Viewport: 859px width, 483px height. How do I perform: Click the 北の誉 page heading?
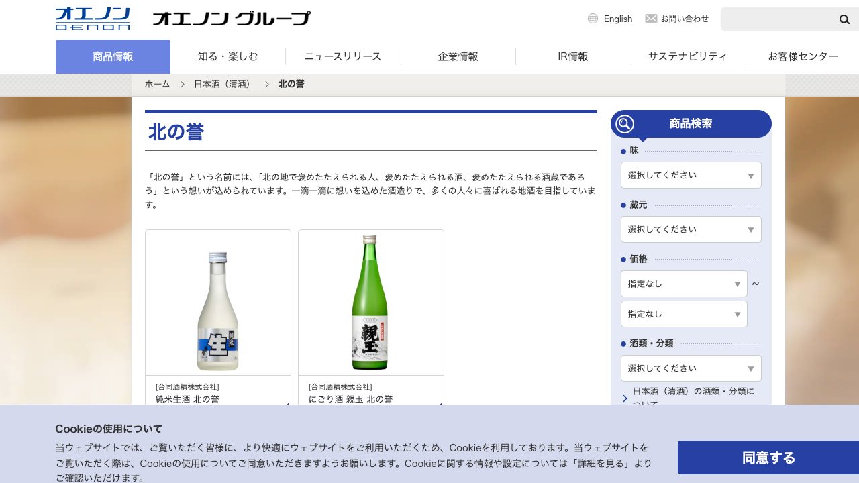[176, 132]
